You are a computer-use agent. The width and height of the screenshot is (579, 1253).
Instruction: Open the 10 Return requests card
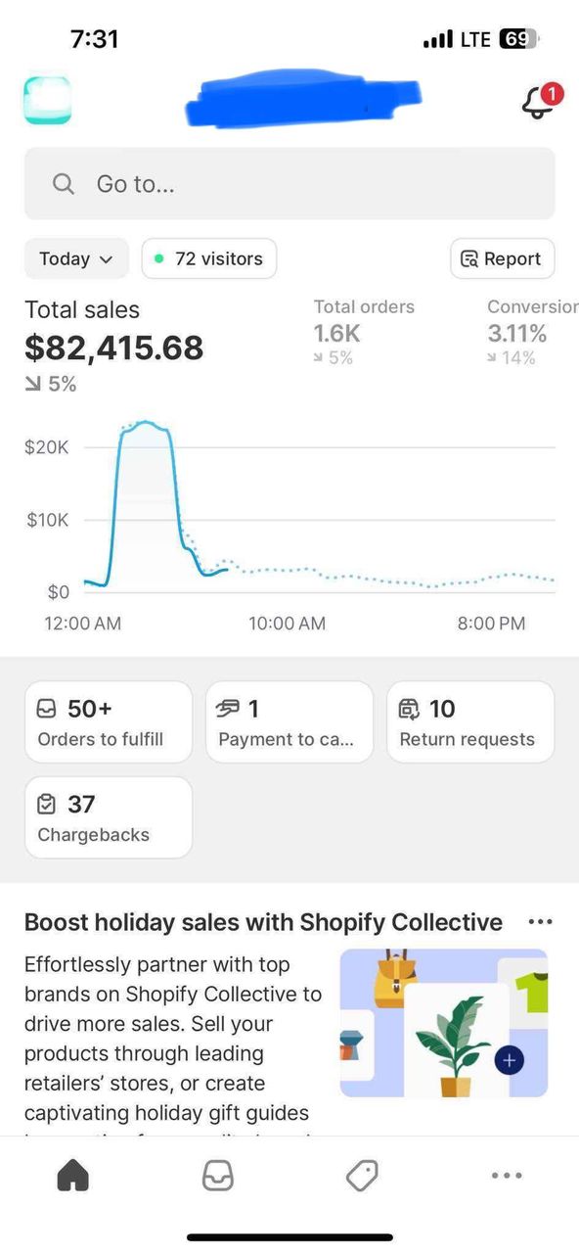point(470,722)
